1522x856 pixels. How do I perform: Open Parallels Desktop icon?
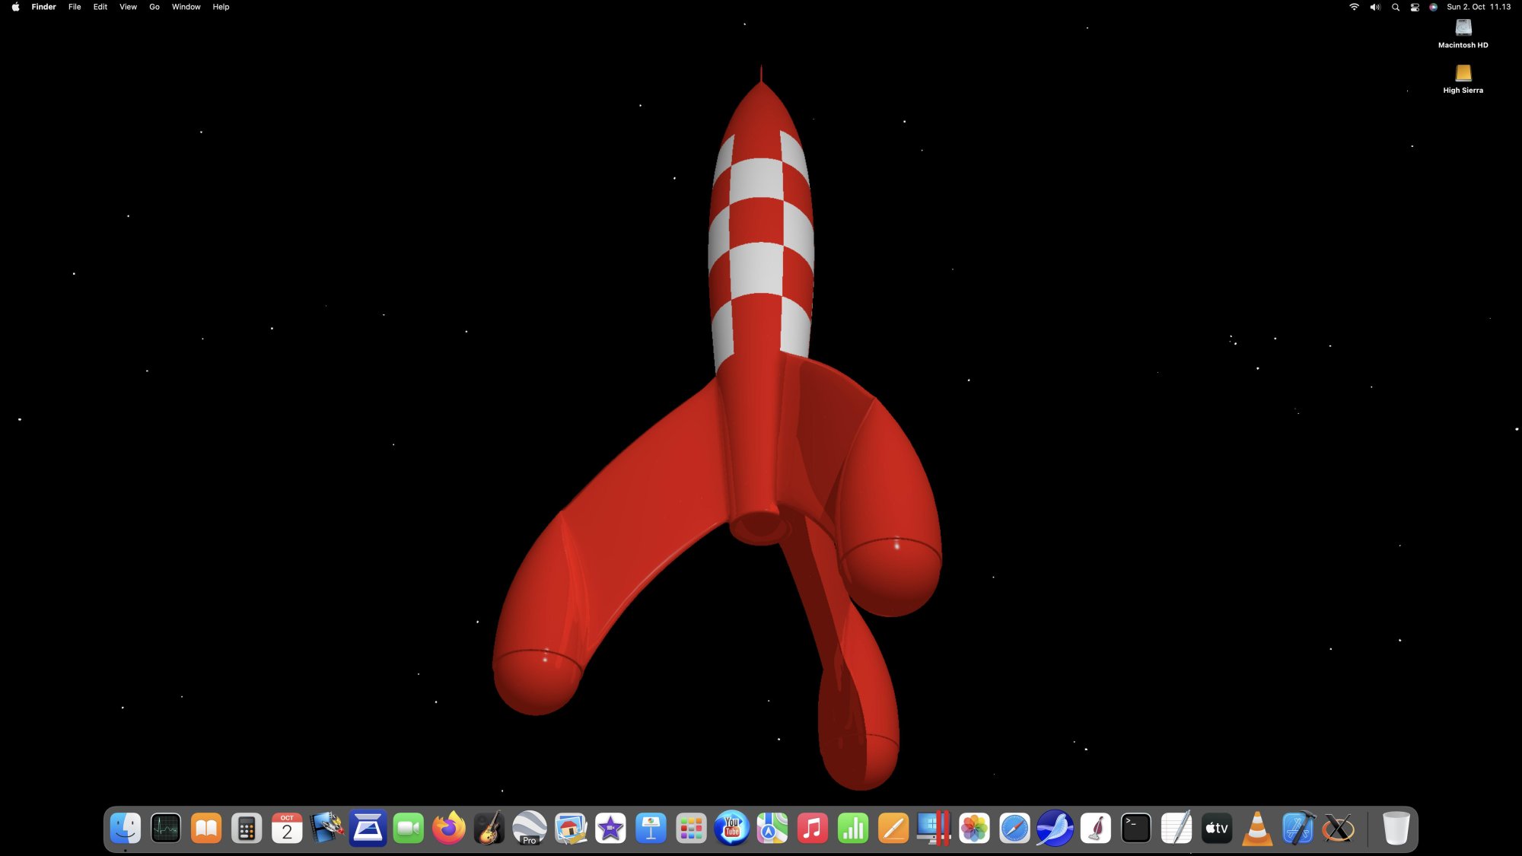[x=934, y=828]
